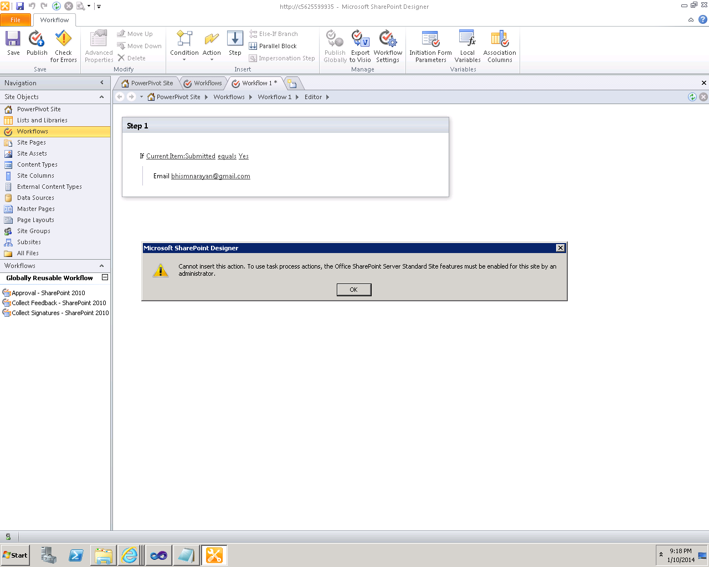This screenshot has height=567, width=709.
Task: Select Collect Signatures - SharePoint 2010 workflow
Action: pyautogui.click(x=56, y=313)
